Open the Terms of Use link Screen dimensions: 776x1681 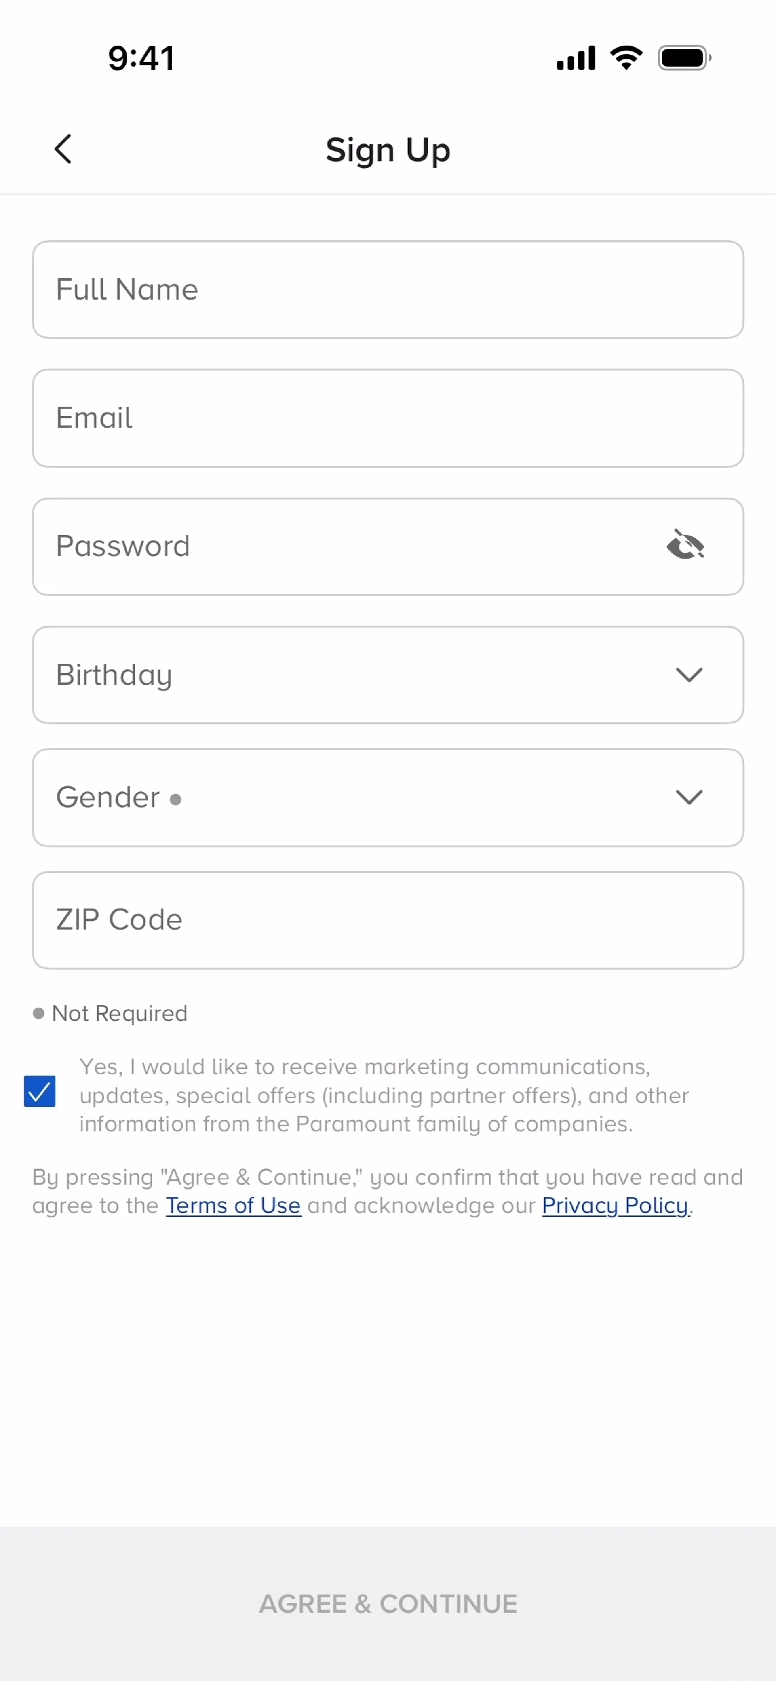[233, 1205]
